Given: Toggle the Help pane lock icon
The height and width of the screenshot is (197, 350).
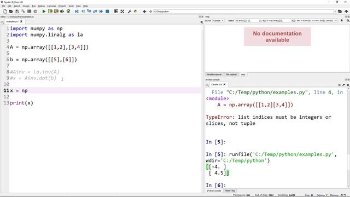Looking at the screenshot, I should [x=342, y=21].
